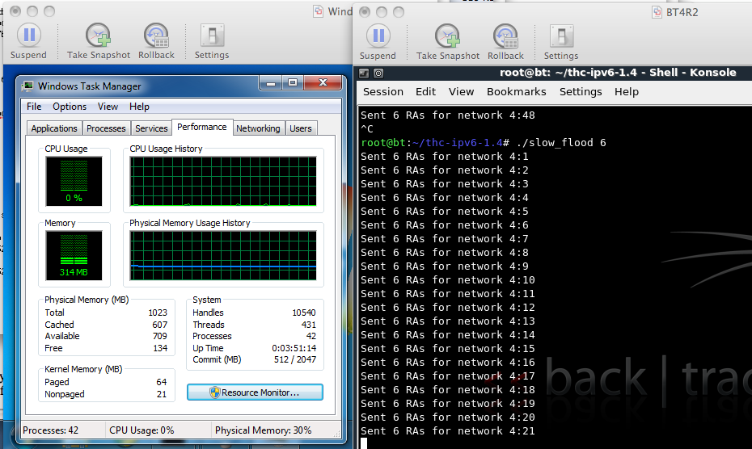Click the Cached memory value 607
The image size is (752, 449).
coord(160,325)
